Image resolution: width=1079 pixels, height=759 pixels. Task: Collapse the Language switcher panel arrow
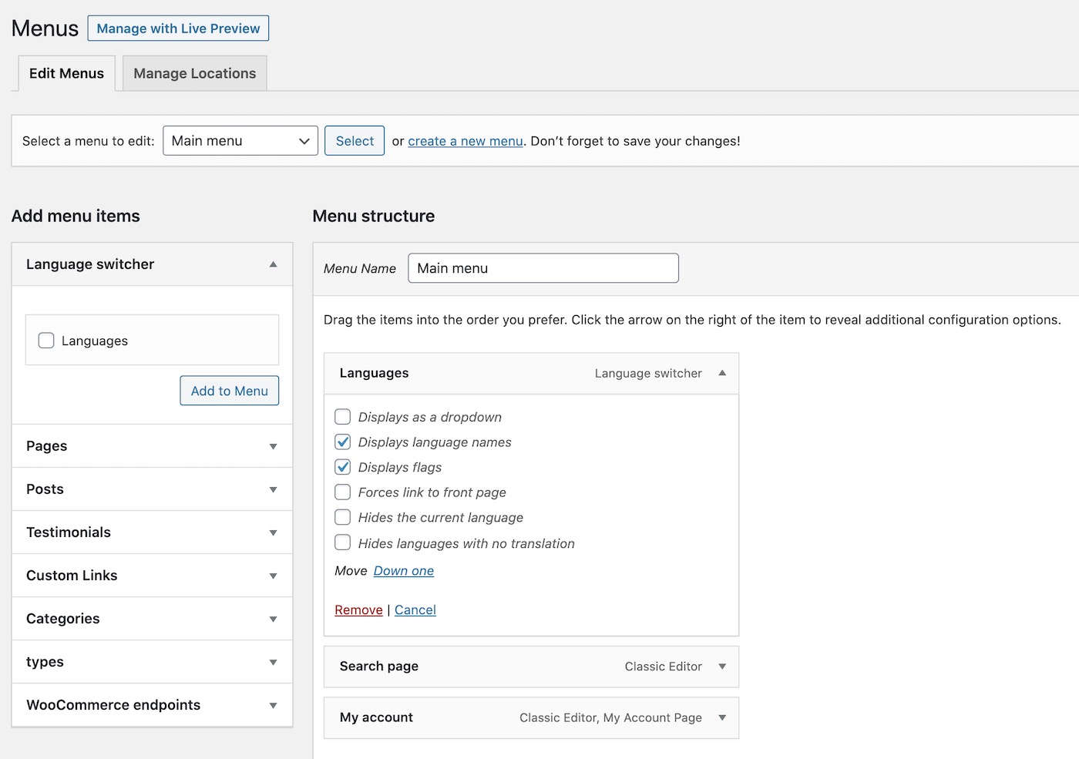coord(273,264)
